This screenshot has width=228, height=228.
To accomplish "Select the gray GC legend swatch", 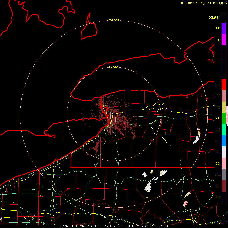I will [224, 175].
